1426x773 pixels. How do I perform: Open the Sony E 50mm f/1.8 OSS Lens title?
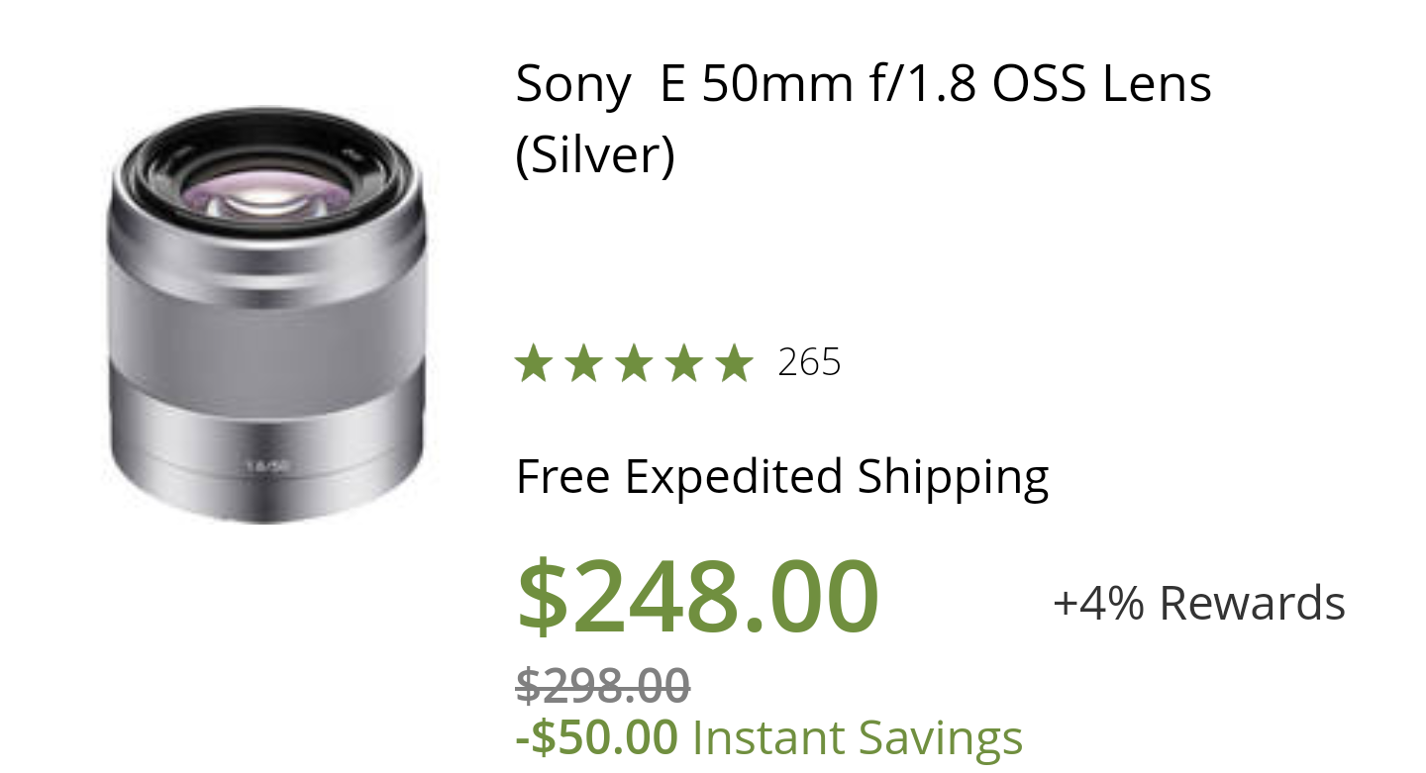(864, 120)
